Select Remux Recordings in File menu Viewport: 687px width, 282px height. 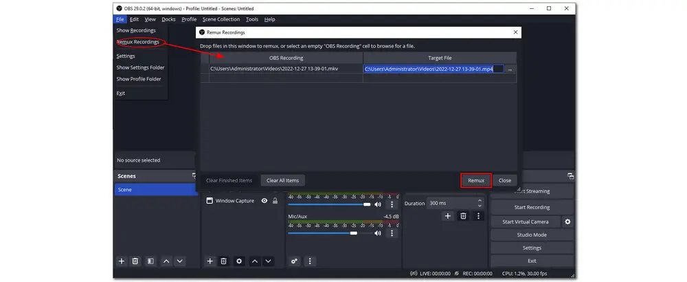point(138,42)
